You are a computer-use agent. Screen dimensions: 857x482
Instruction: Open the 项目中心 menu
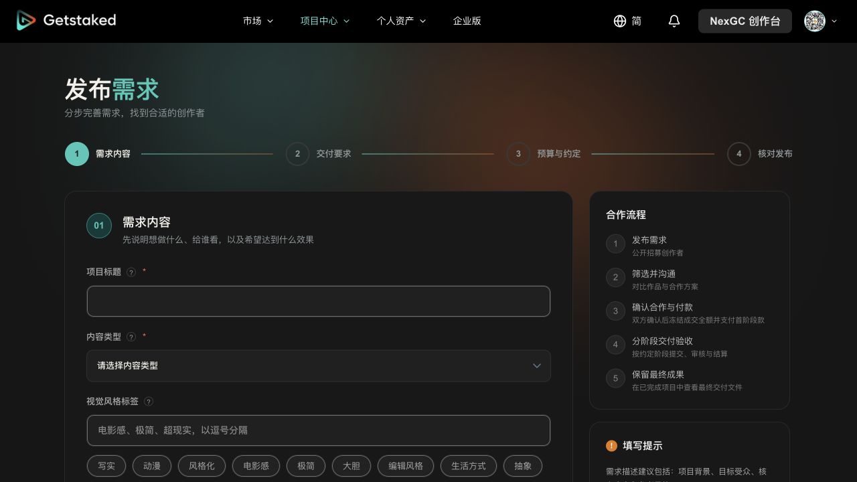(x=325, y=21)
